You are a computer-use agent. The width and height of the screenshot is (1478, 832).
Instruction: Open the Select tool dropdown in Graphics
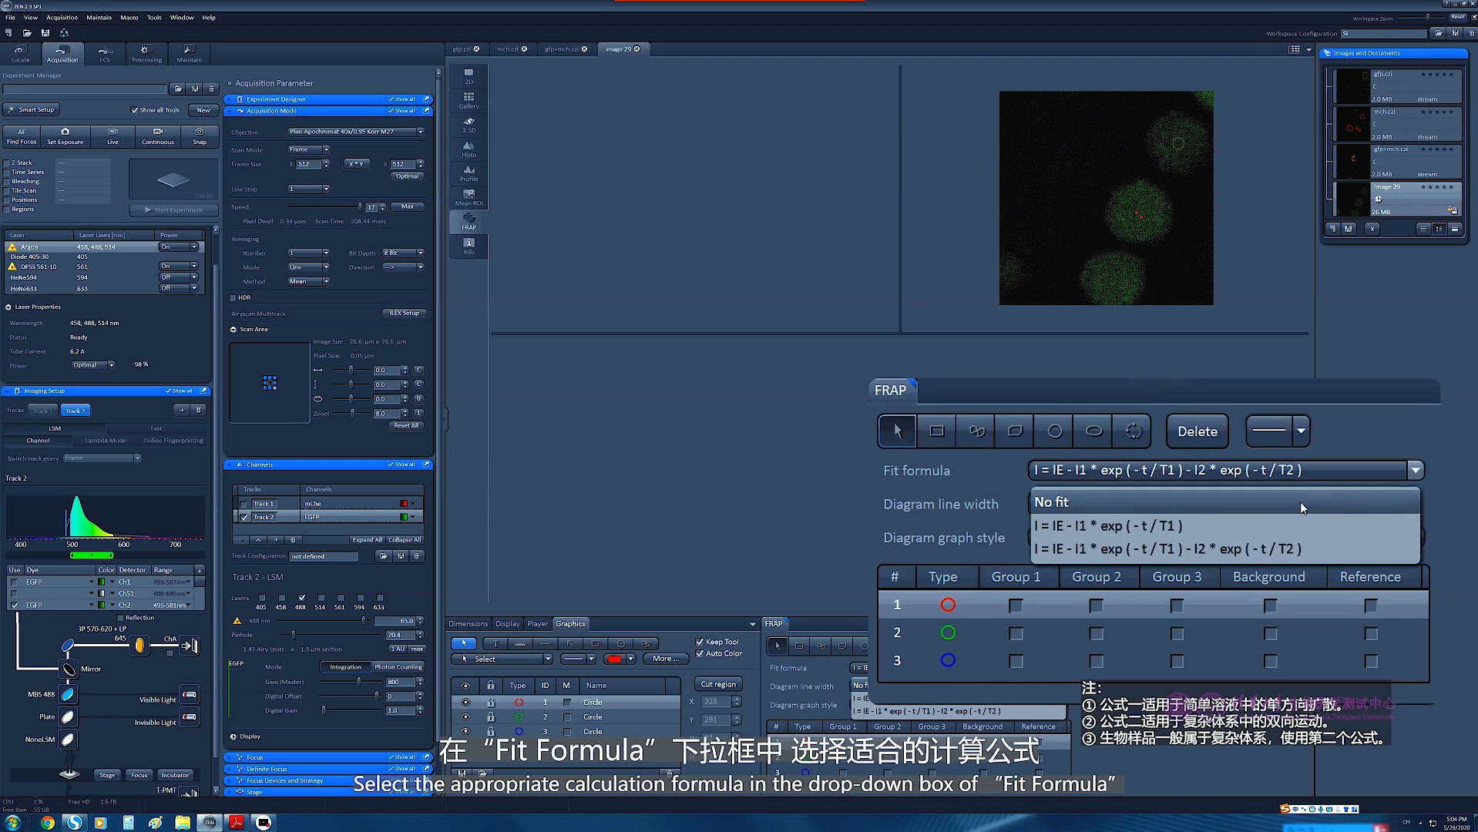coord(548,659)
